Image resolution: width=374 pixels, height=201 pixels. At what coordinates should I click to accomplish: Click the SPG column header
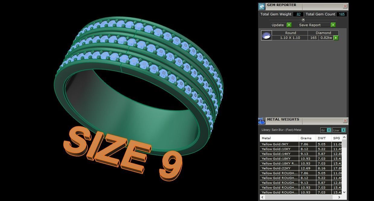pyautogui.click(x=337, y=138)
